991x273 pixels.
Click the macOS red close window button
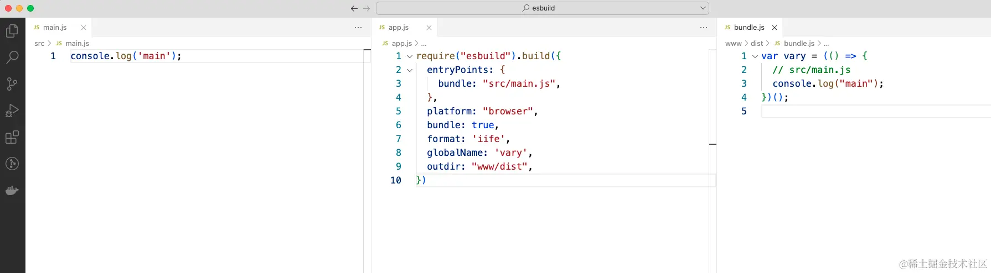8,8
